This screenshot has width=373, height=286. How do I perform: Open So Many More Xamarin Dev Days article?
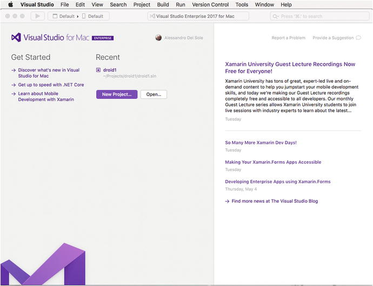pyautogui.click(x=261, y=143)
